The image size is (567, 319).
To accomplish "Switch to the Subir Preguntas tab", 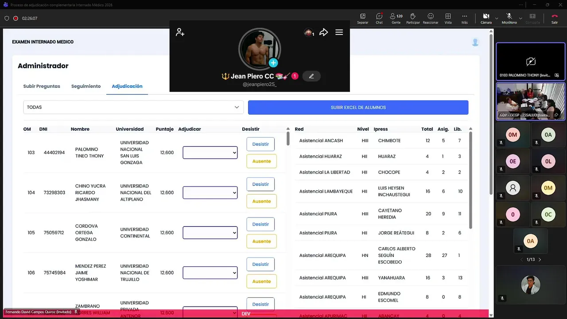I will tap(42, 86).
